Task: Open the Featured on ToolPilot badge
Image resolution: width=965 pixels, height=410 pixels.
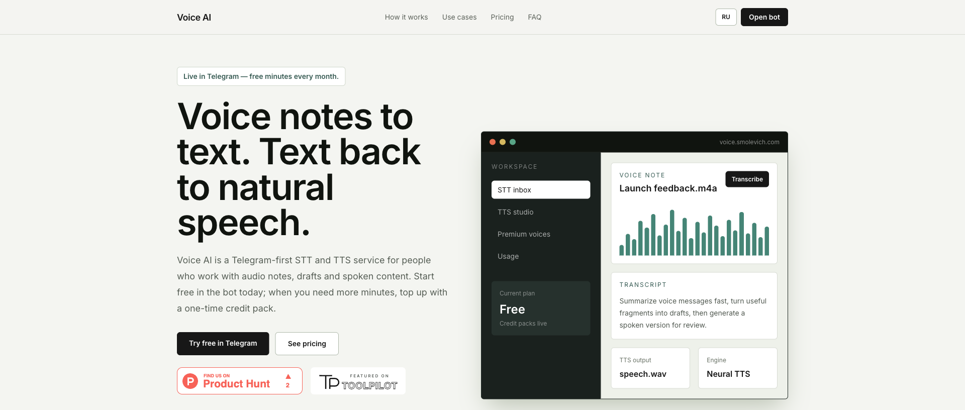Action: 358,381
